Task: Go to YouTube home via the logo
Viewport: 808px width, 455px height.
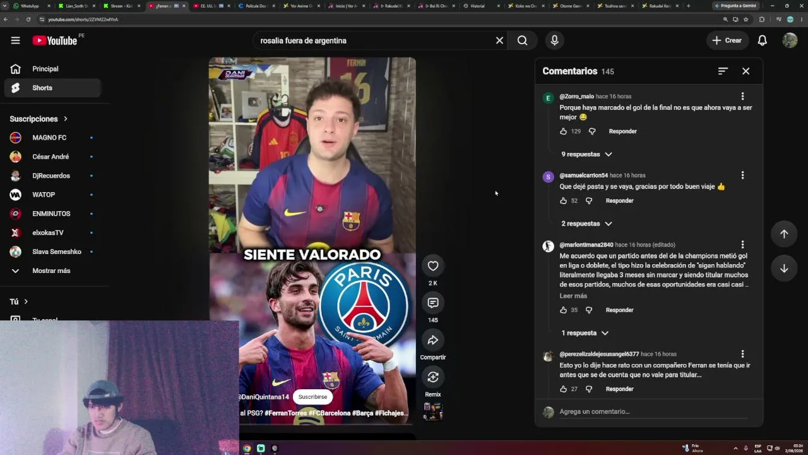Action: [55, 40]
